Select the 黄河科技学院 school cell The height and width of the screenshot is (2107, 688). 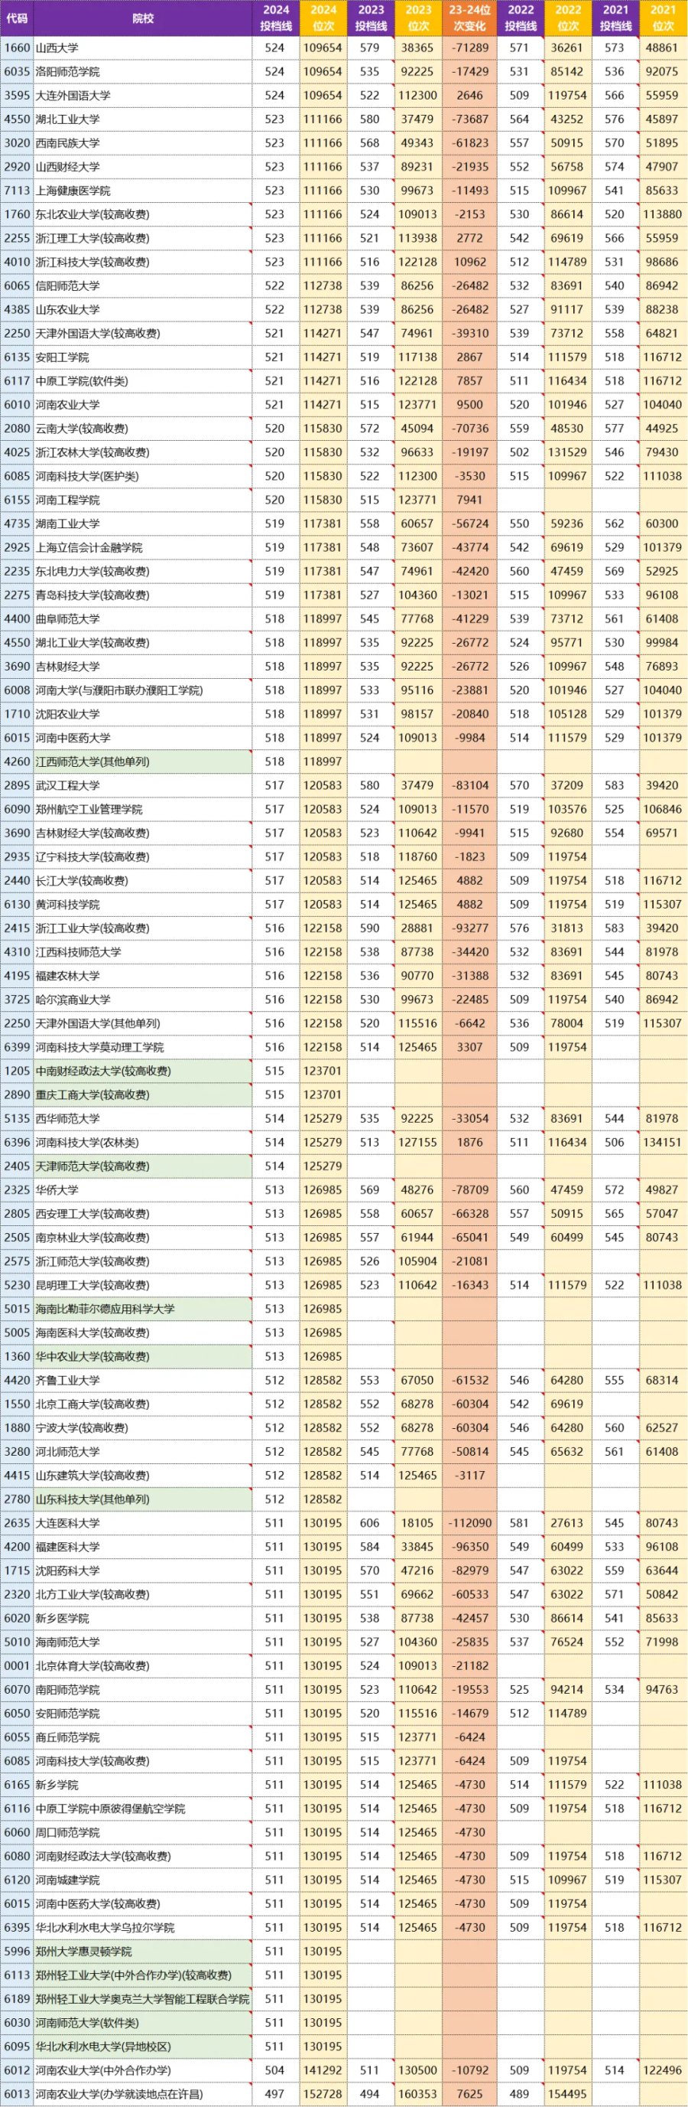point(142,904)
